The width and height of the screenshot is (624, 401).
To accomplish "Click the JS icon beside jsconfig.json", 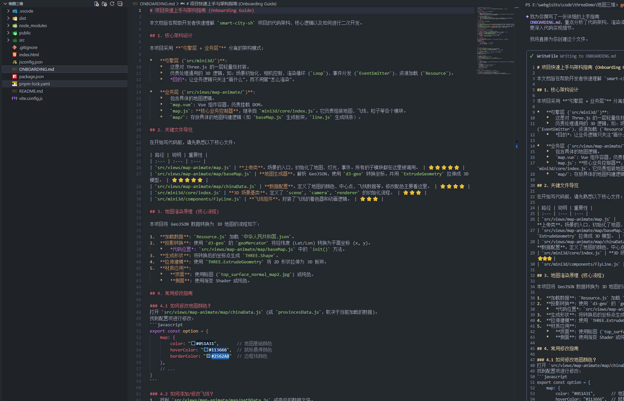I will coord(15,62).
